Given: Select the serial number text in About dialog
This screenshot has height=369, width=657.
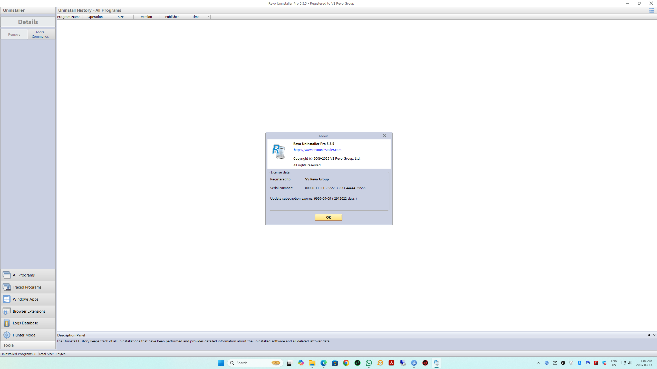Looking at the screenshot, I should point(335,188).
